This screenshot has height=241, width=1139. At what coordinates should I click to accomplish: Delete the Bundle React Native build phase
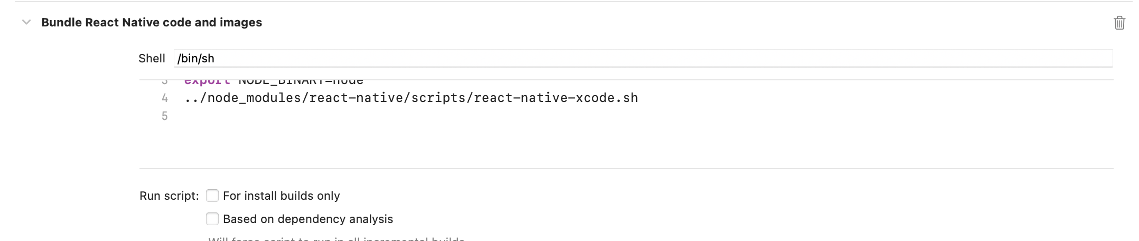click(x=1119, y=23)
